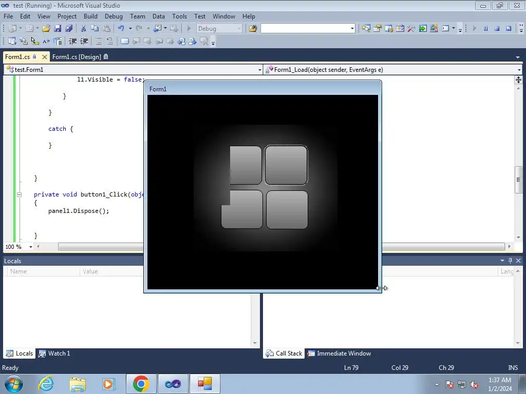Image resolution: width=526 pixels, height=394 pixels.
Task: Click the Save All icon
Action: pyautogui.click(x=69, y=29)
